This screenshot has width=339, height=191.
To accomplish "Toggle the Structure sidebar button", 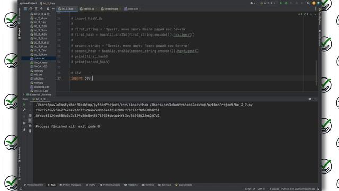I will pos(19,173).
